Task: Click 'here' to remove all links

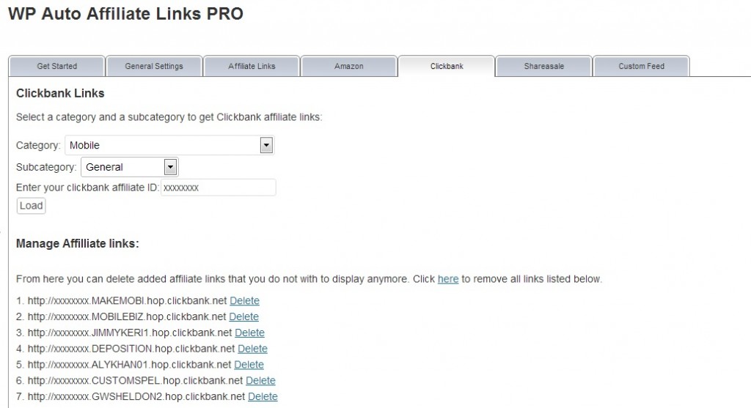Action: 448,279
